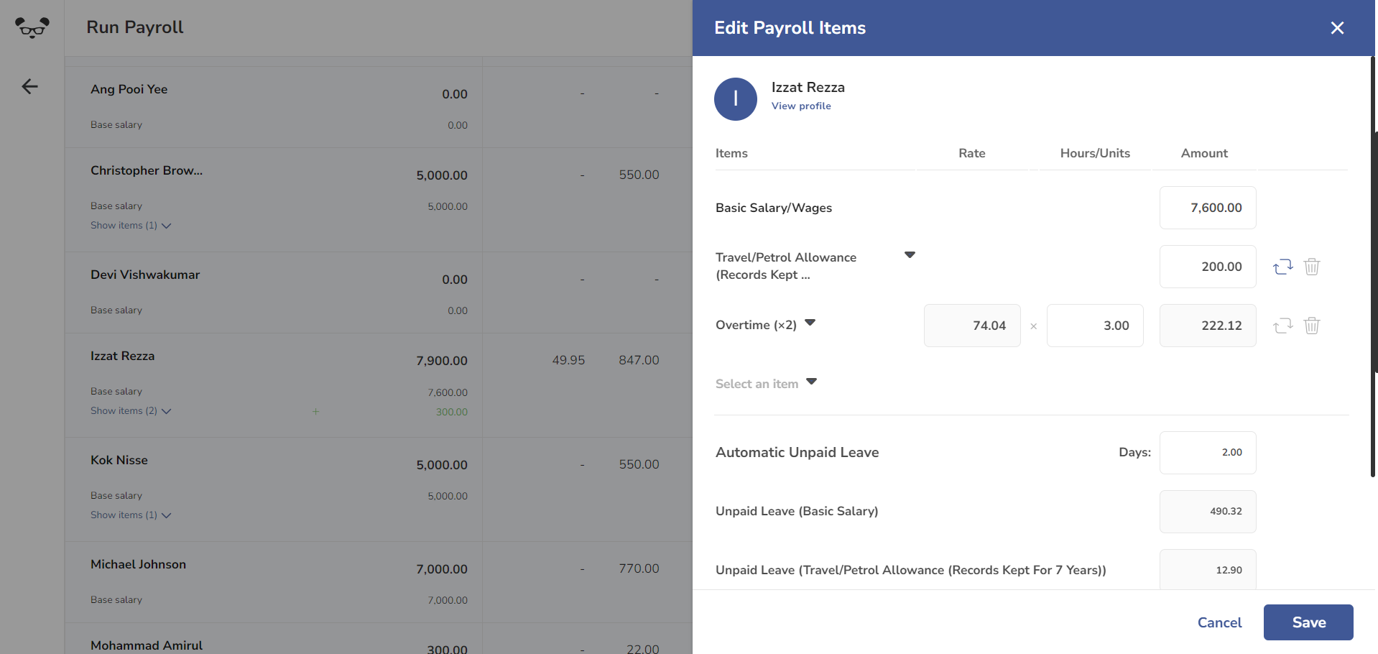Expand Show items under Christopher Brow

[131, 225]
